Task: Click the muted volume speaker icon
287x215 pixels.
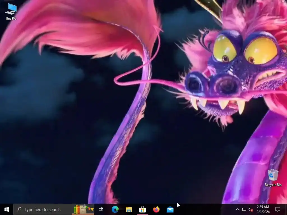Action: coord(251,209)
